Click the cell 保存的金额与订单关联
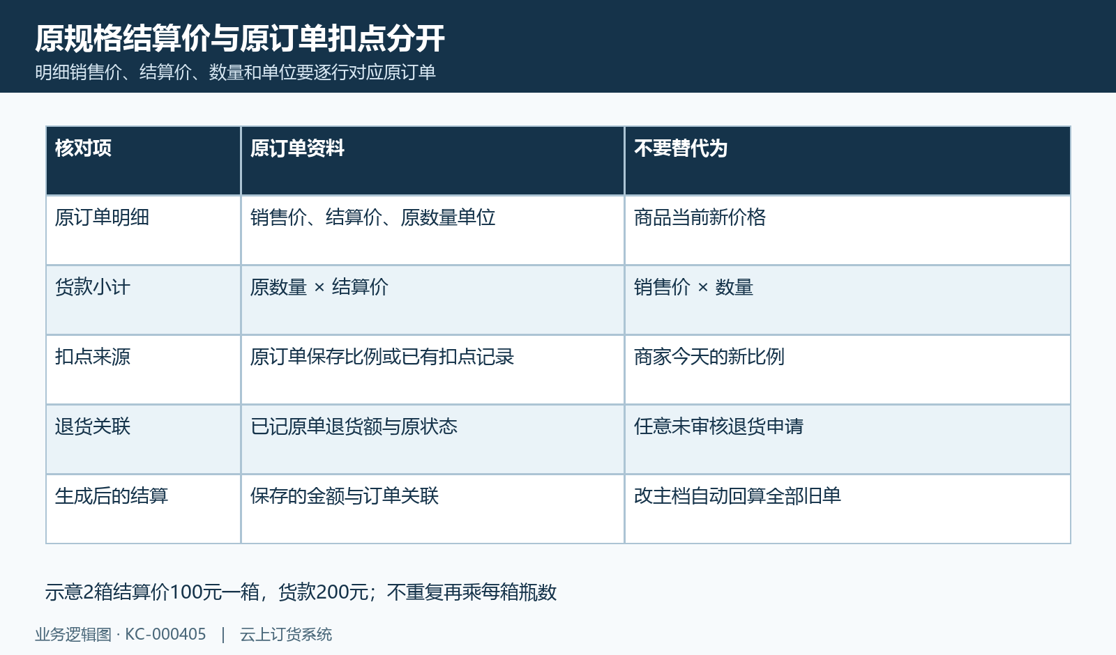Viewport: 1116px width, 655px height. click(432, 509)
